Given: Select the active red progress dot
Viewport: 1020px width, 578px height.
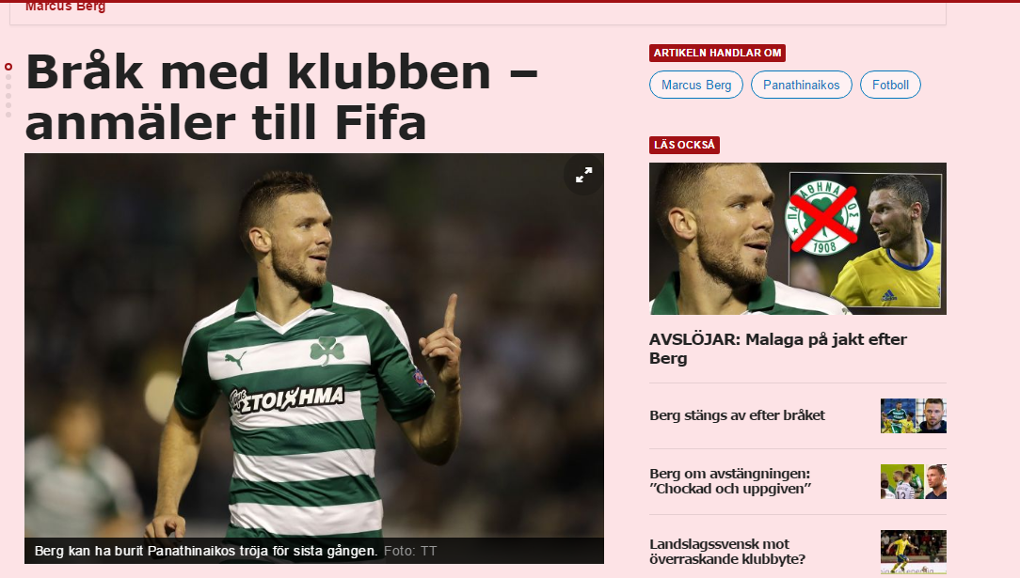Looking at the screenshot, I should (x=8, y=67).
